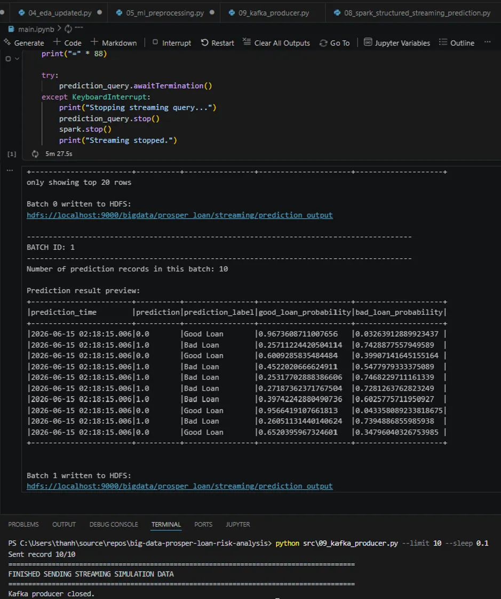Click 'FINISHED SENDING STREAMING SIMULATION DATA' line
The width and height of the screenshot is (501, 599).
click(x=91, y=574)
